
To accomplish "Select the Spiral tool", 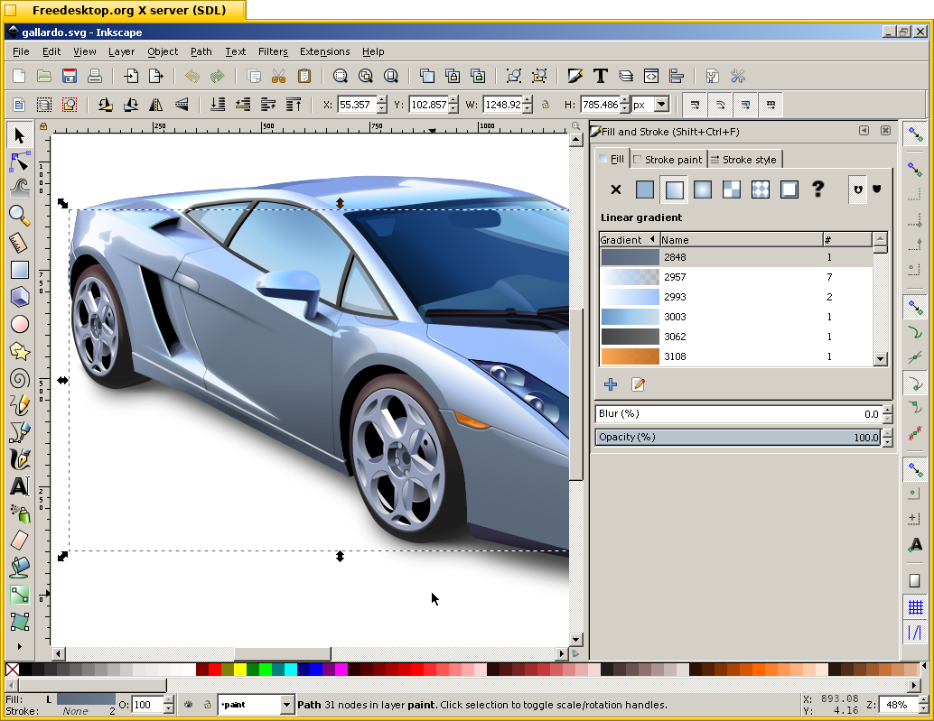I will click(x=20, y=378).
